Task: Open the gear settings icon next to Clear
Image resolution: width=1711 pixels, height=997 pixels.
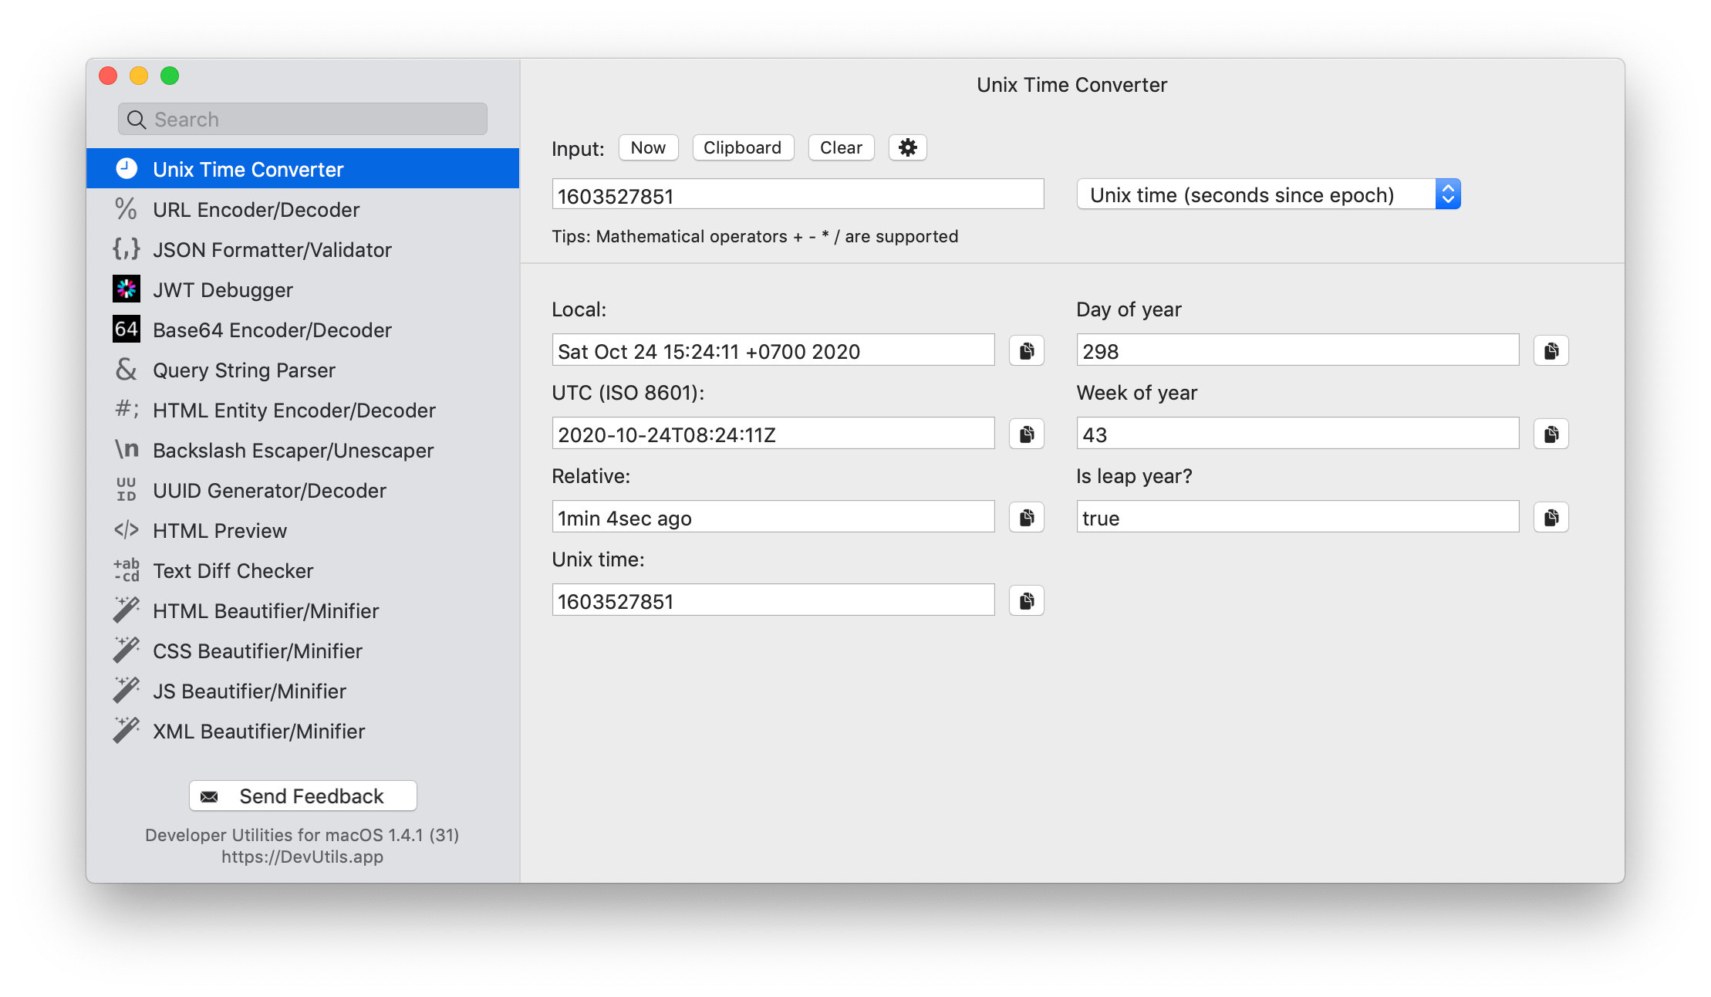Action: (907, 147)
